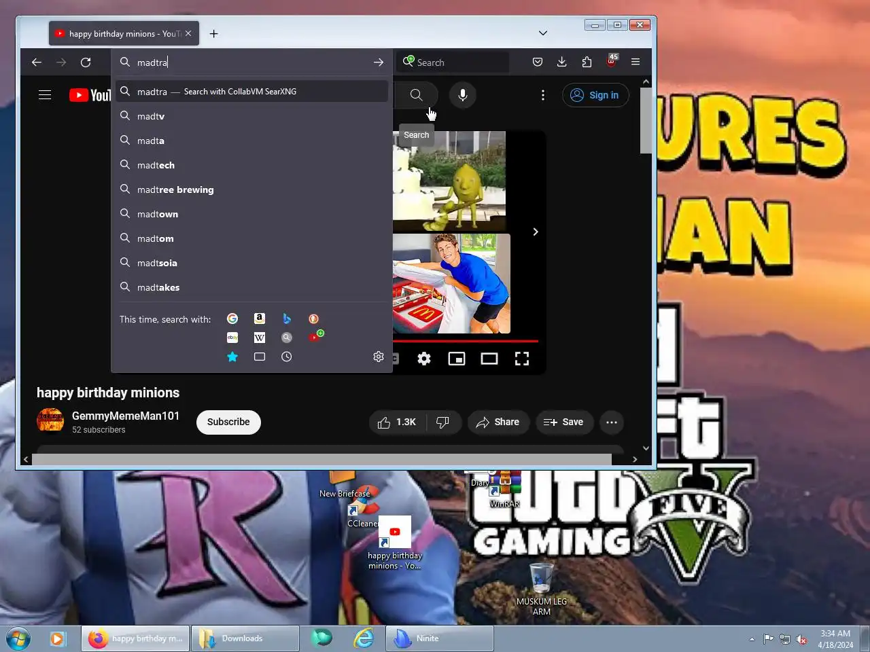Search this time with Wikipedia icon
This screenshot has height=652, width=870.
click(x=260, y=338)
